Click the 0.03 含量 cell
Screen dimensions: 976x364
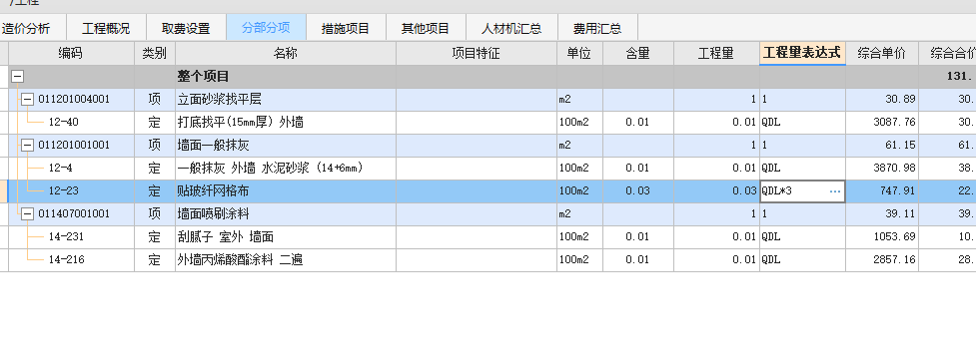point(638,191)
